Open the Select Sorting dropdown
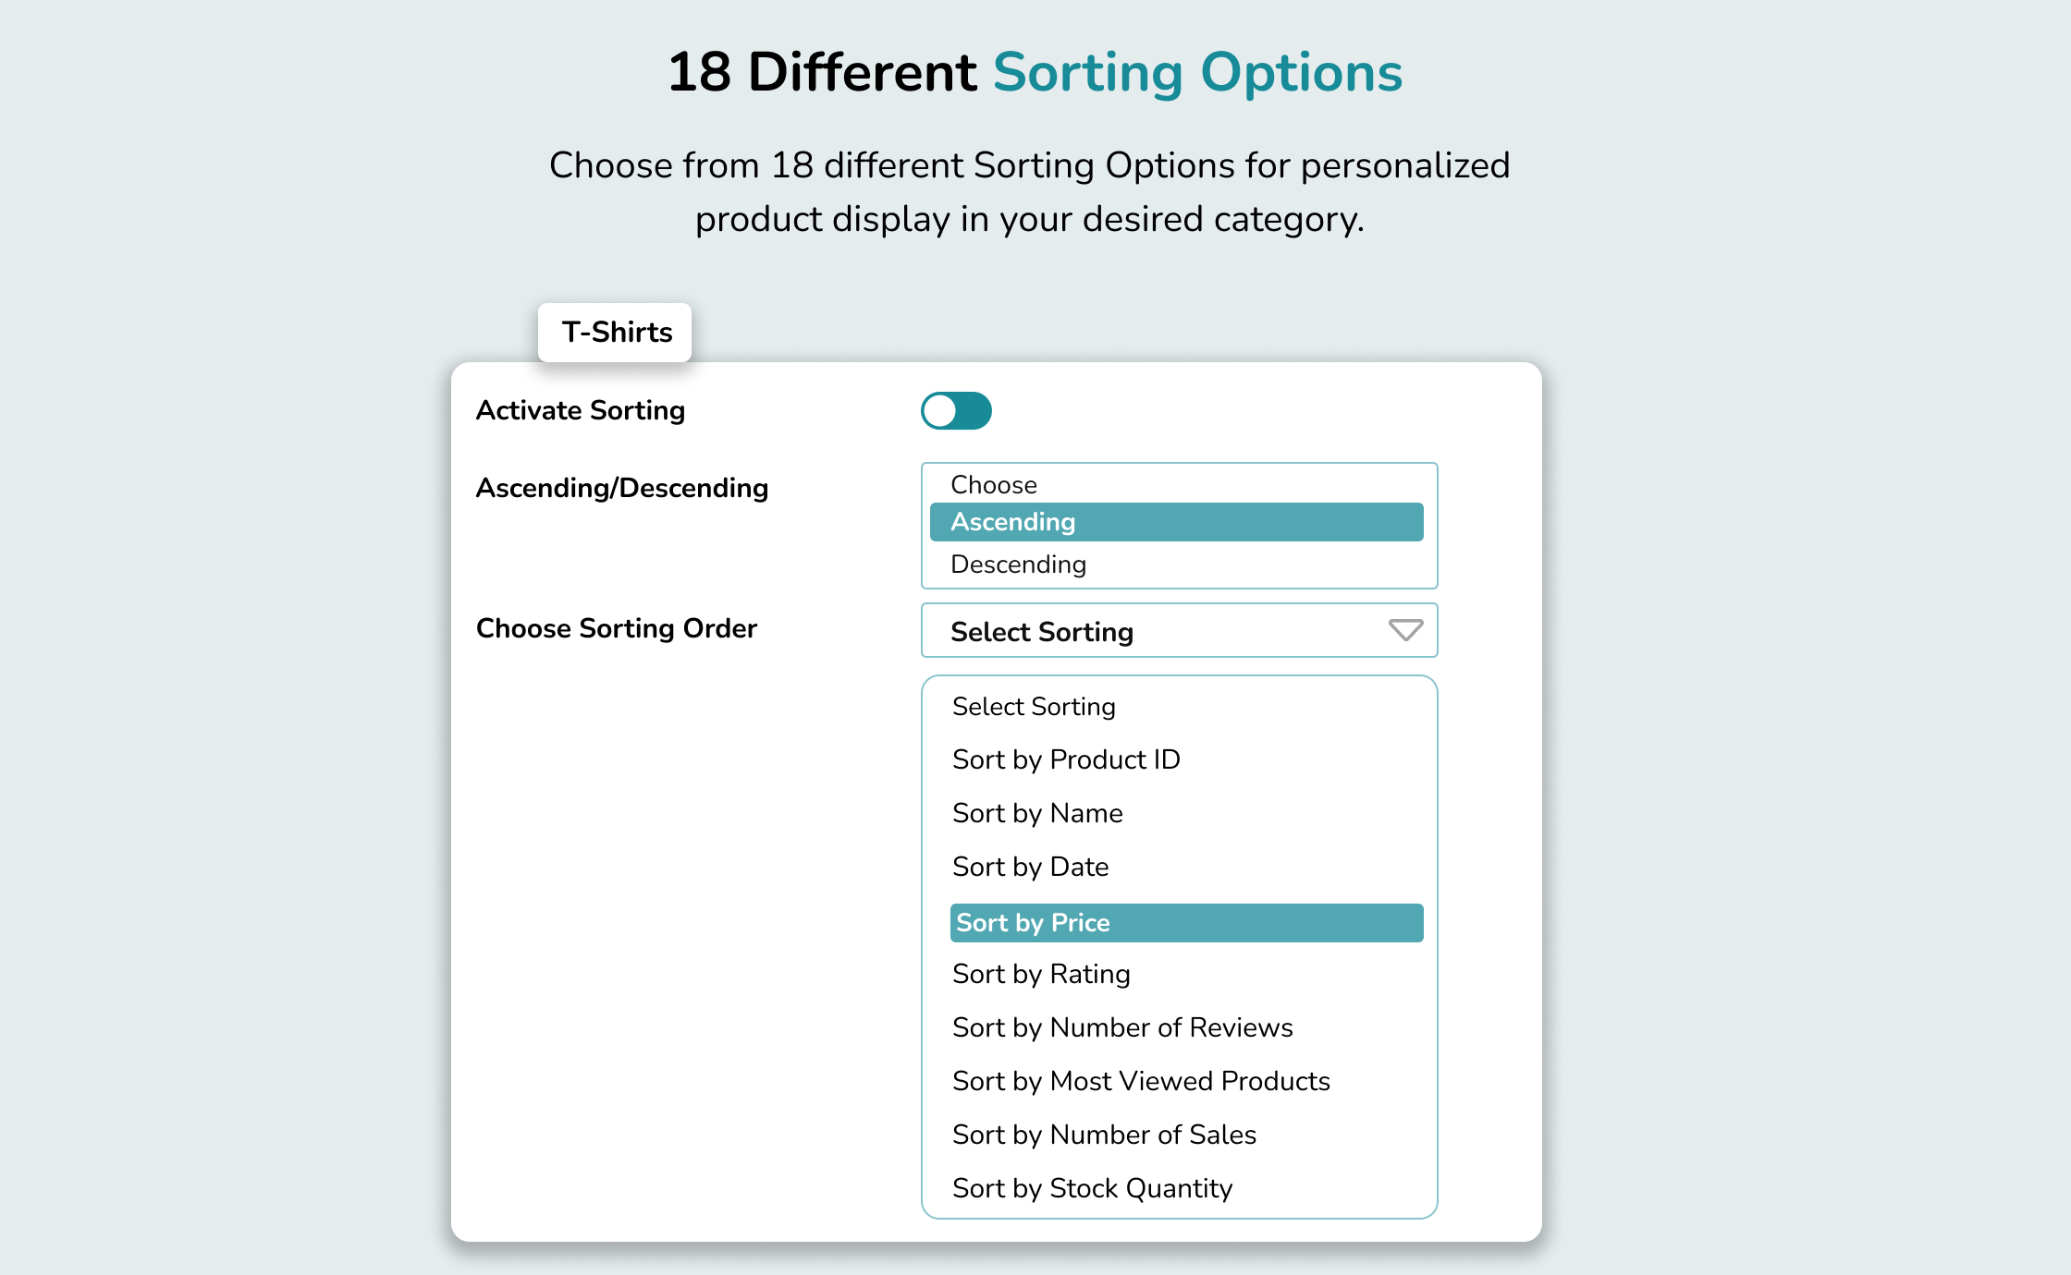2071x1275 pixels. coord(1179,631)
